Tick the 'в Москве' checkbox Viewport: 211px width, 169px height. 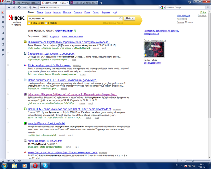tap(46, 23)
